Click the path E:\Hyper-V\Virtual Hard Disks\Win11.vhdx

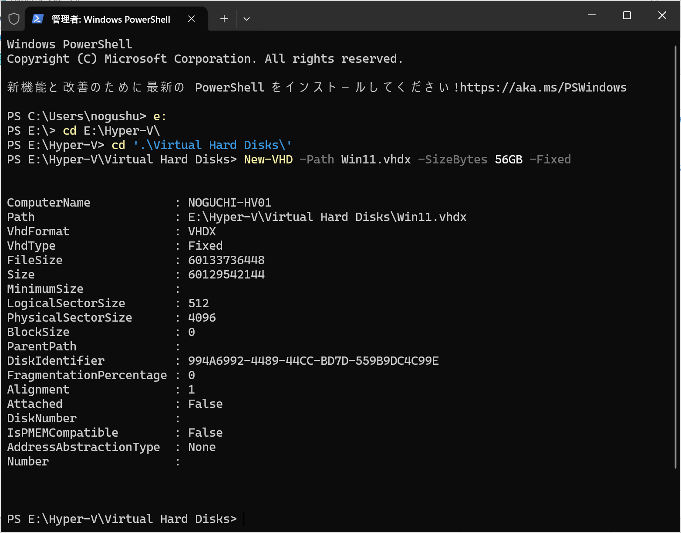(x=327, y=217)
